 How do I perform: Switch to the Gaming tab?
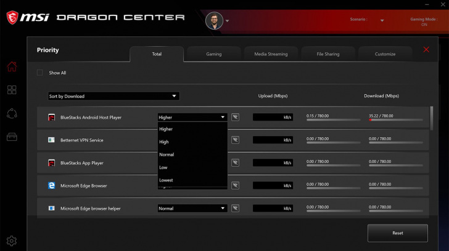pos(213,54)
